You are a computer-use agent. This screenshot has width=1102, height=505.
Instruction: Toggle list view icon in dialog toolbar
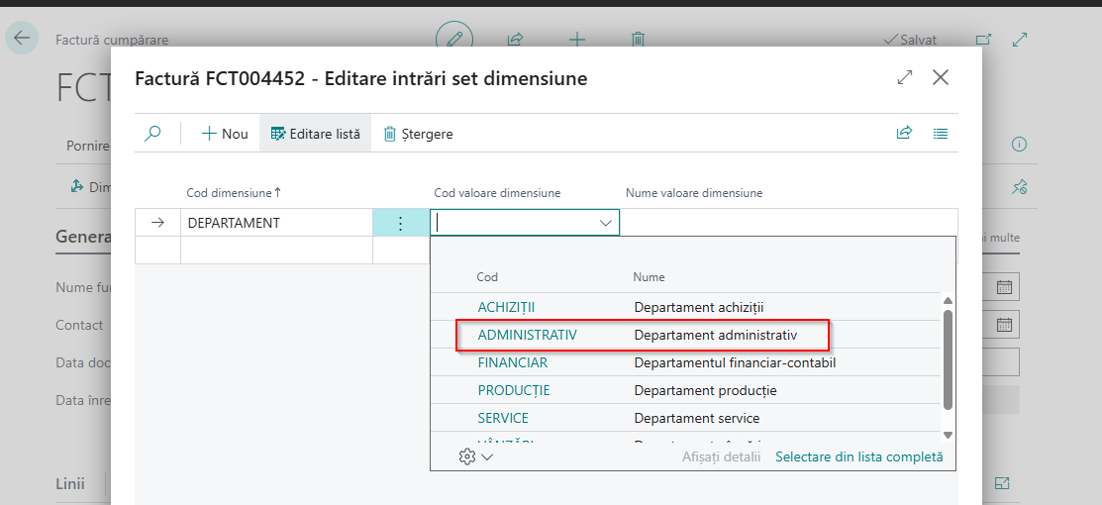[941, 133]
